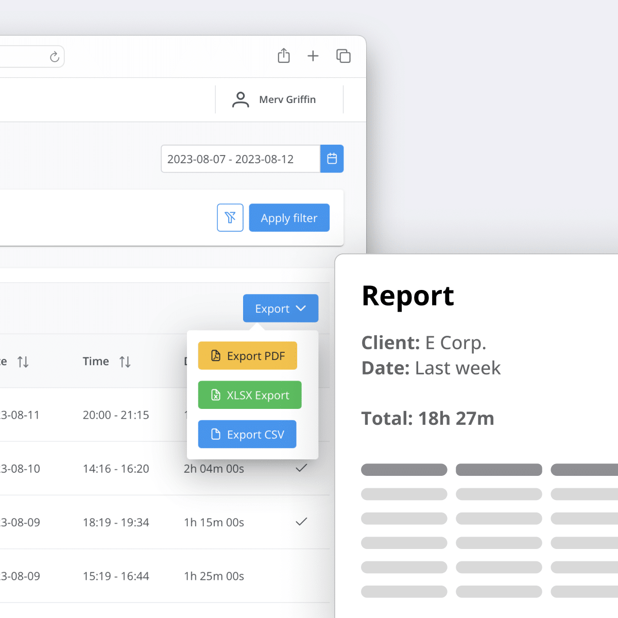Screen dimensions: 618x618
Task: Open the Export dropdown
Action: [281, 308]
